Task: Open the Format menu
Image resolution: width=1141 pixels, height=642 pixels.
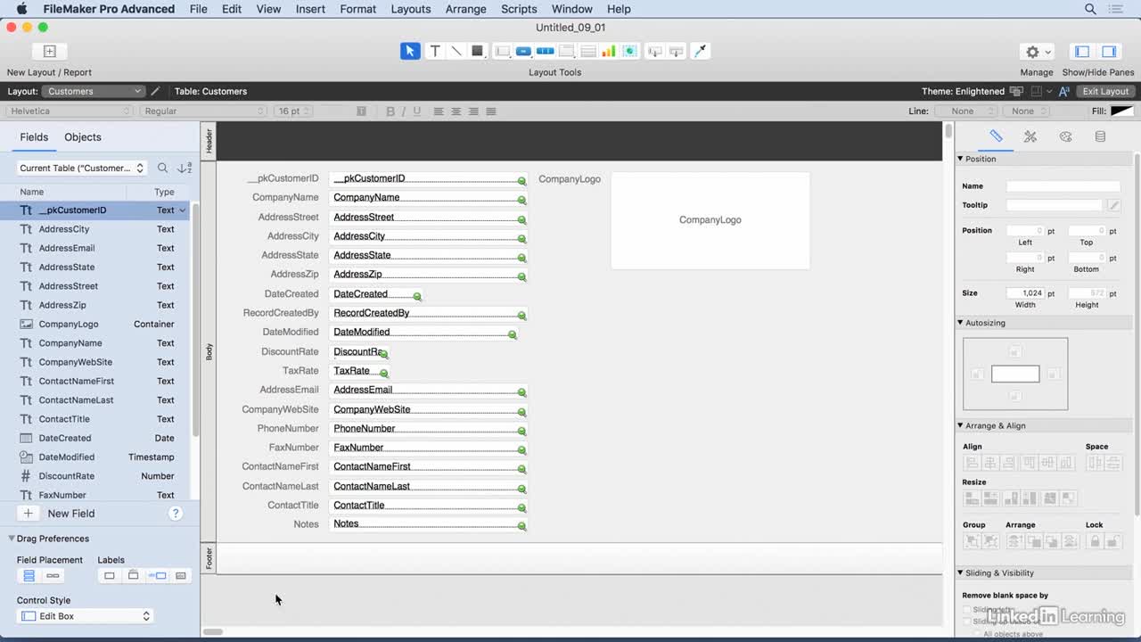Action: [x=358, y=9]
